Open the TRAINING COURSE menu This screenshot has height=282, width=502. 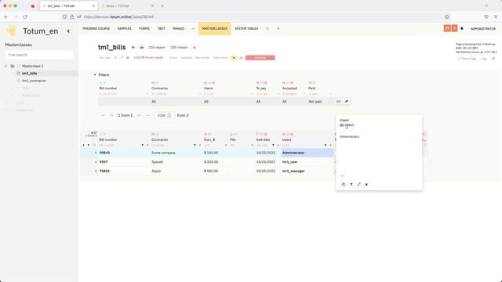[x=96, y=28]
